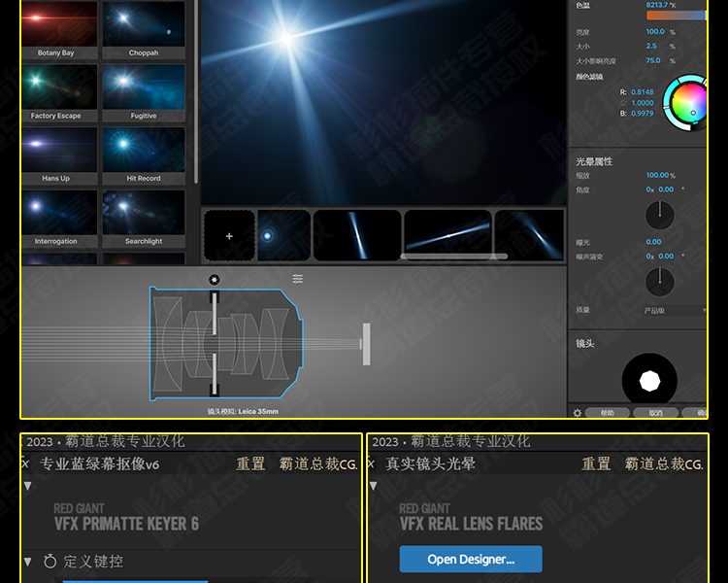Click 霸道总裁CG. link in keyer panel
This screenshot has width=728, height=583.
318,463
